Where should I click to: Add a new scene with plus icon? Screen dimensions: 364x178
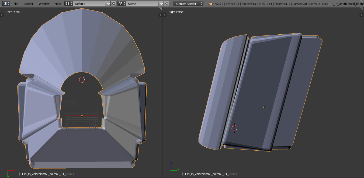[x=161, y=3]
